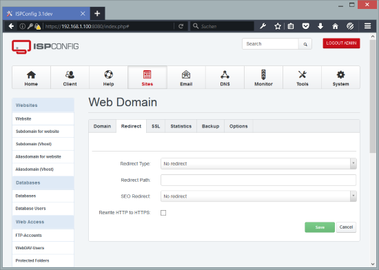
Task: Open FTP-Accounts link
Action: click(43, 236)
